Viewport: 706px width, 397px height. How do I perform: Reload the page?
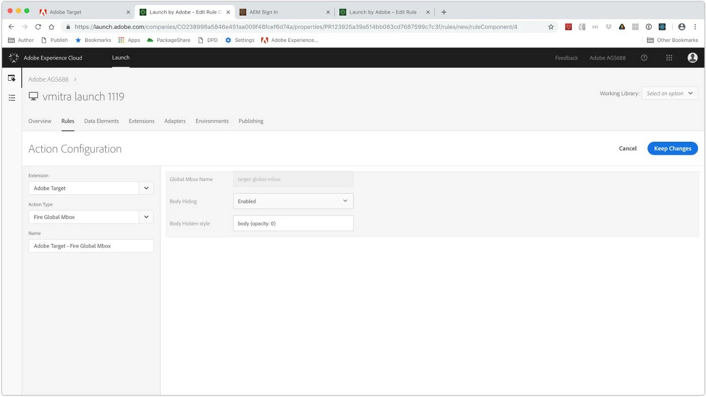38,27
